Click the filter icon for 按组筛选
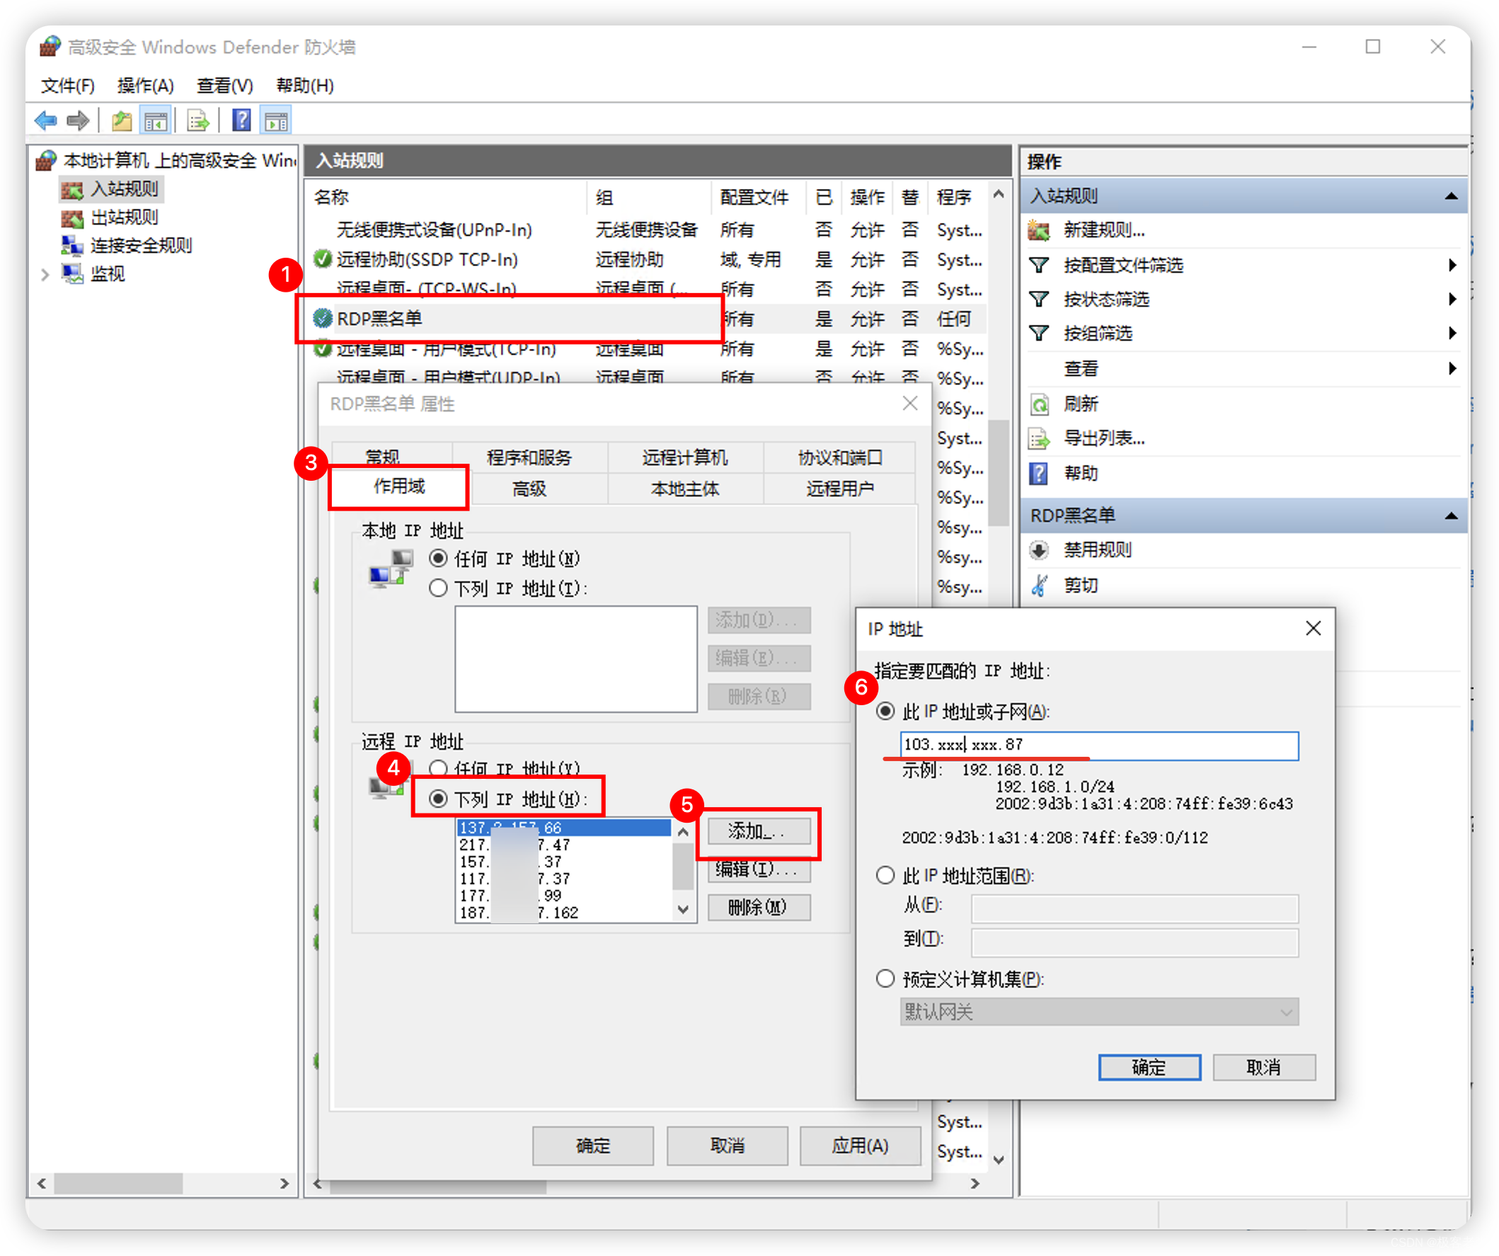1499x1256 pixels. (1039, 333)
